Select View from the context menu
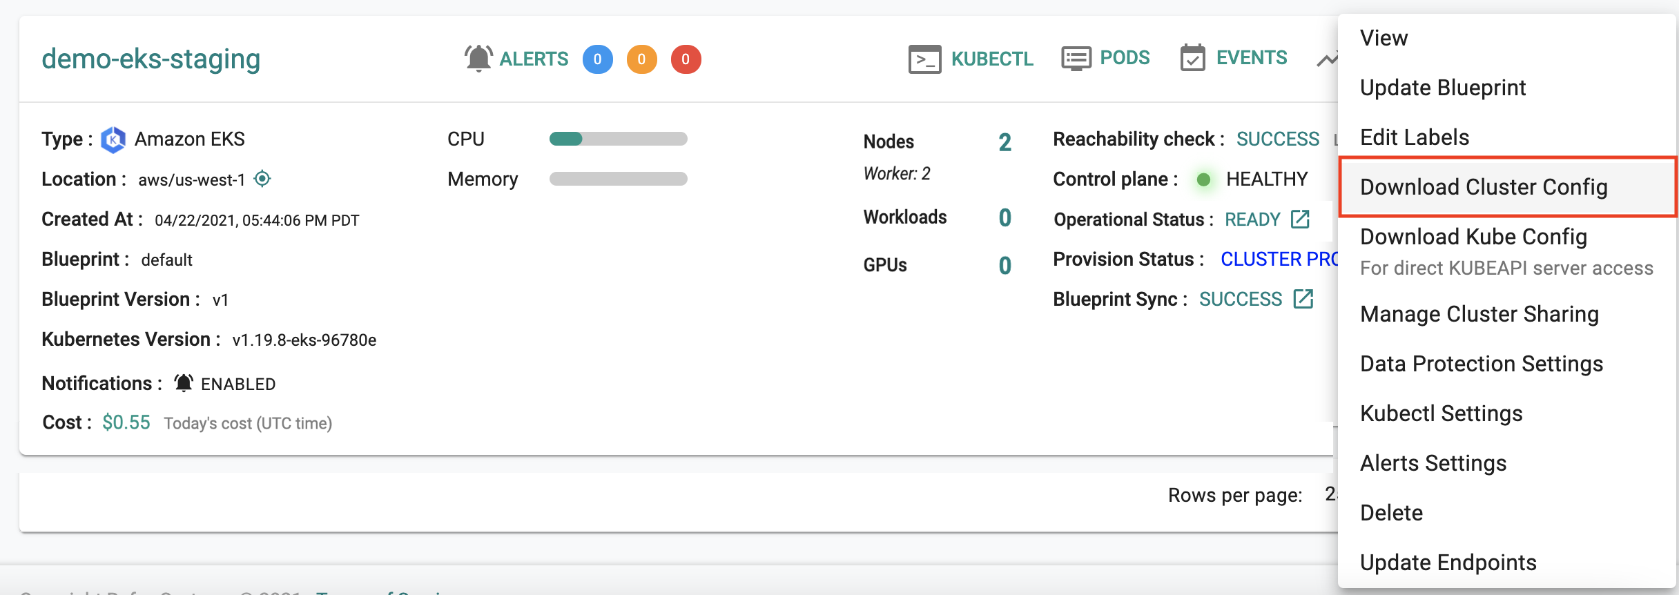This screenshot has width=1679, height=595. 1507,38
